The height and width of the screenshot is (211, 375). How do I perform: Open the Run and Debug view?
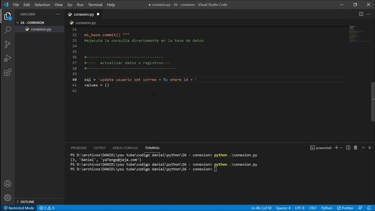8,58
